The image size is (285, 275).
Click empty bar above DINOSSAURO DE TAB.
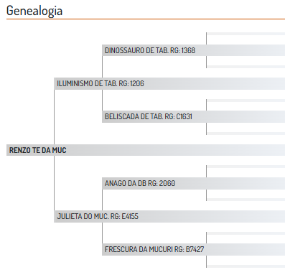click(246, 34)
